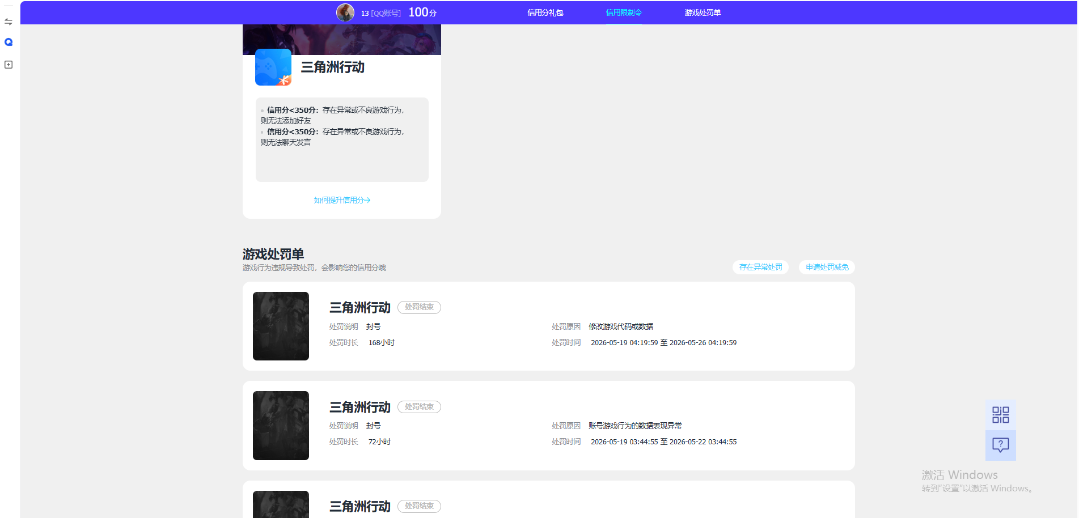Click 处罚结束 badge on the bottom partial card
Viewport: 1079px width, 518px height.
[x=419, y=506]
